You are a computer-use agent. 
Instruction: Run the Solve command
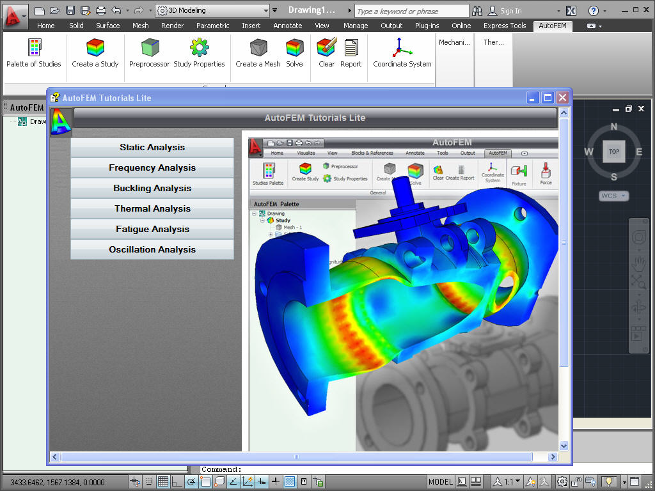coord(294,52)
